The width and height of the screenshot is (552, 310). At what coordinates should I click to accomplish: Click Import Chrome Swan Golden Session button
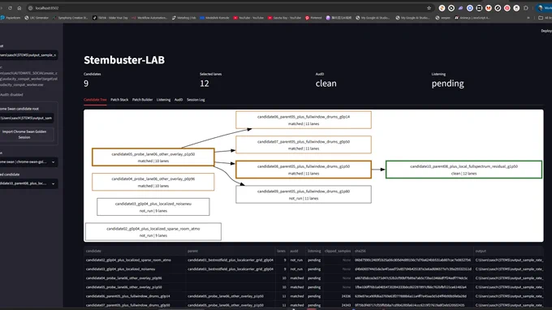click(x=27, y=135)
